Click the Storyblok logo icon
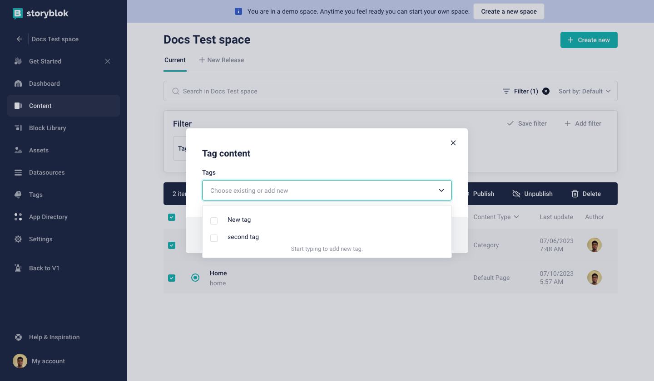Screen dimensions: 654x381 tap(18, 14)
